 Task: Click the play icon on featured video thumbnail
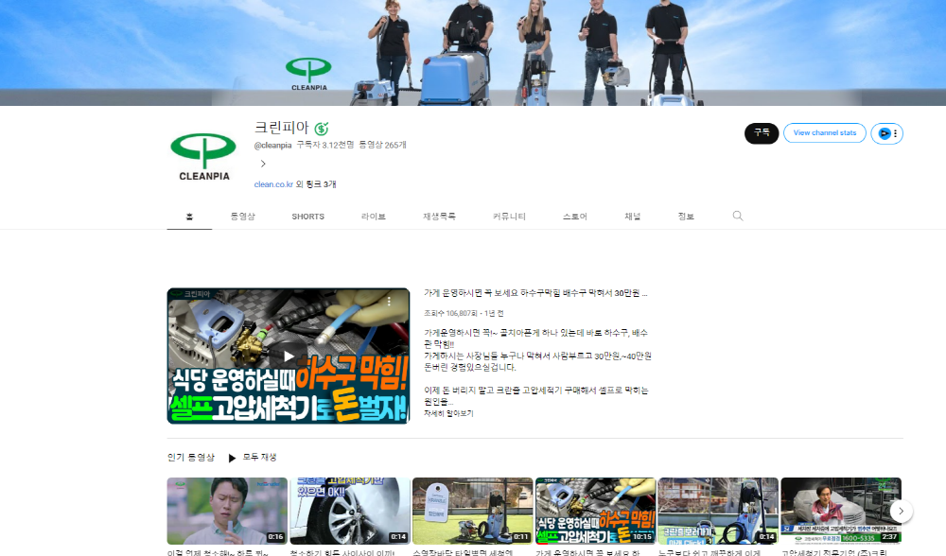[x=289, y=356]
